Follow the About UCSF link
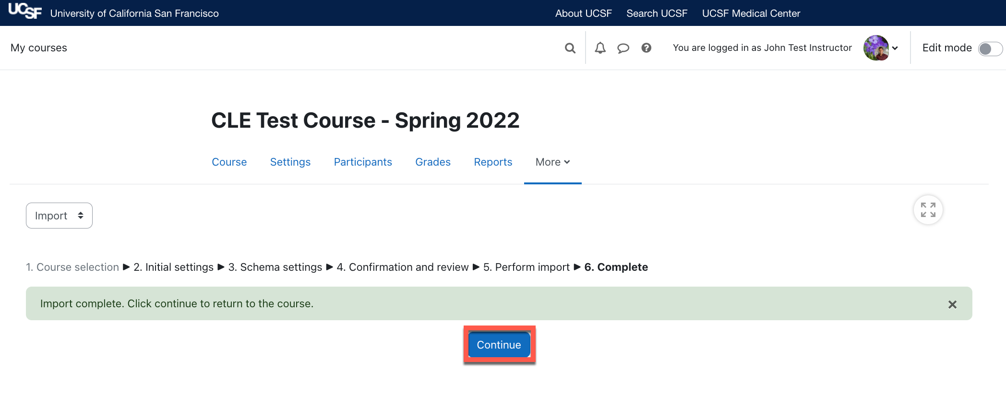The image size is (1006, 410). point(584,13)
